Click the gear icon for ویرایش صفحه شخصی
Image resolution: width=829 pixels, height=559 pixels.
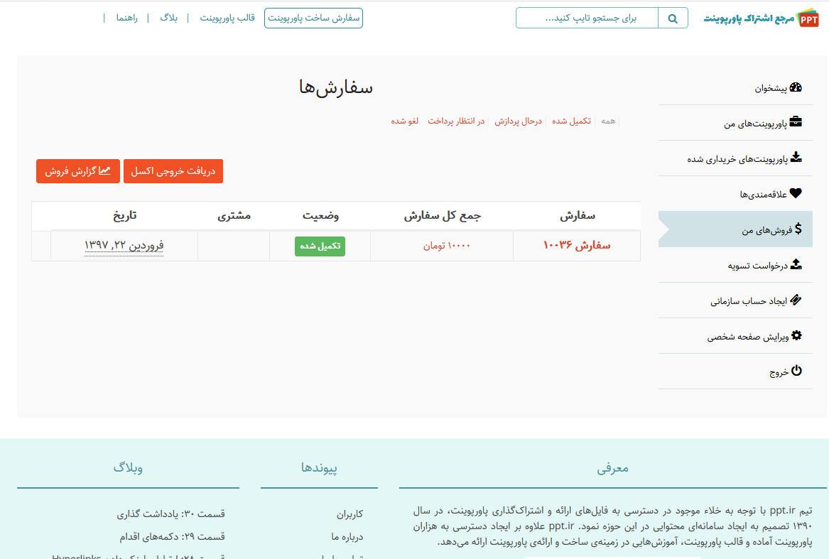[796, 335]
